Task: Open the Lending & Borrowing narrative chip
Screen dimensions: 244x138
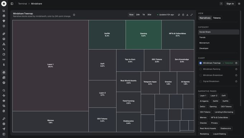Action: click(224, 112)
